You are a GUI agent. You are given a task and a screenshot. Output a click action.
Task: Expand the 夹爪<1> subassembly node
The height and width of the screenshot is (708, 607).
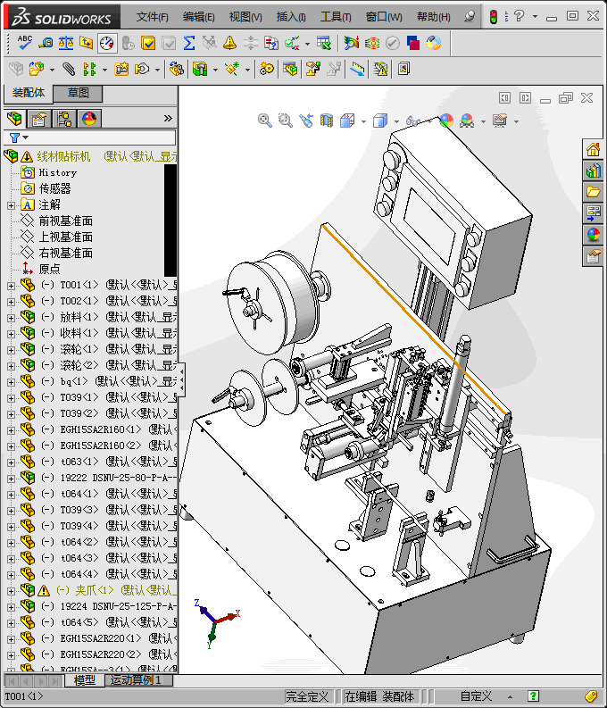[11, 591]
